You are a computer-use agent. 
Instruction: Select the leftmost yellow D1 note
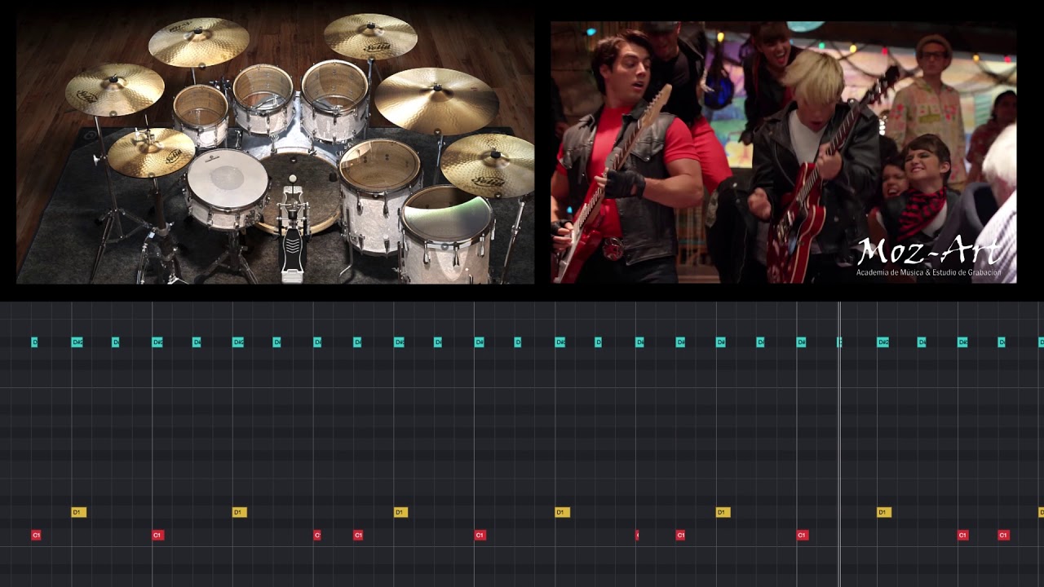pos(78,512)
